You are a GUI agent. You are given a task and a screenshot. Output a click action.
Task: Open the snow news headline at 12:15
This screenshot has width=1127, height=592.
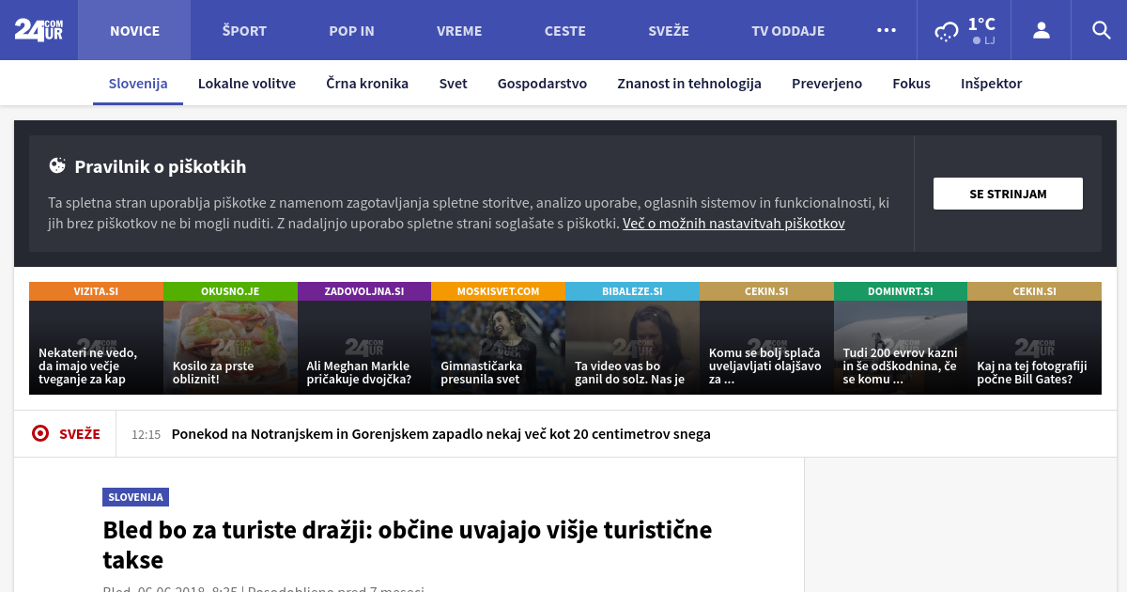440,434
